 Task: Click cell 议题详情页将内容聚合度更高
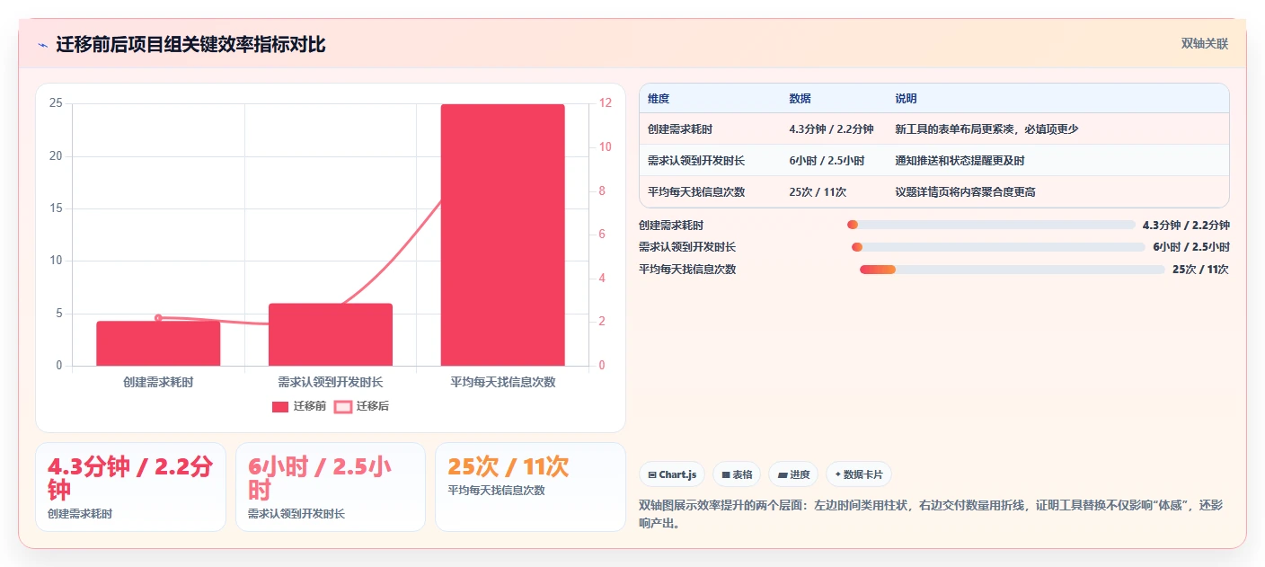[965, 192]
